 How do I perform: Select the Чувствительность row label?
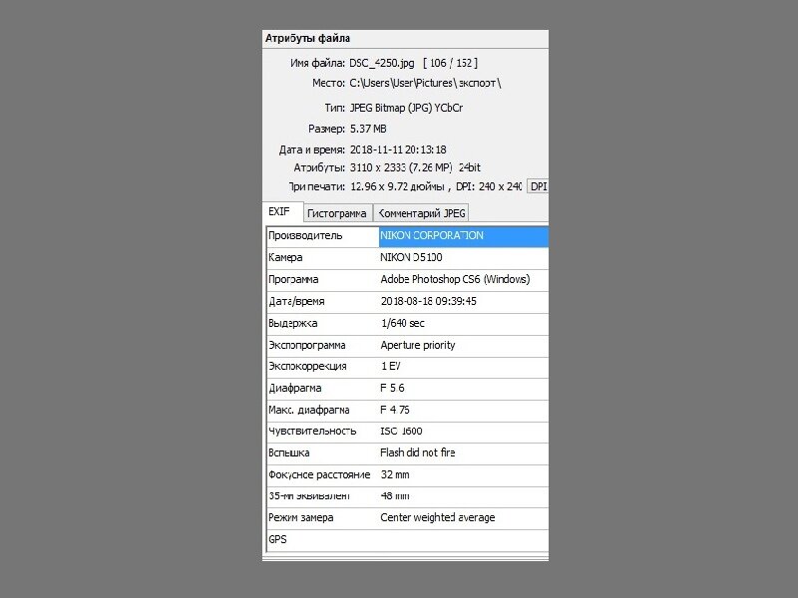click(x=312, y=432)
